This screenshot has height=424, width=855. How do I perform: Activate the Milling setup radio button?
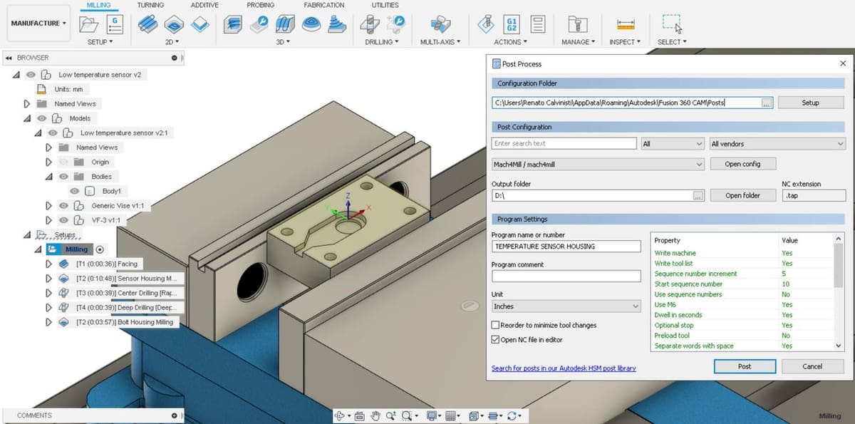[x=100, y=249]
